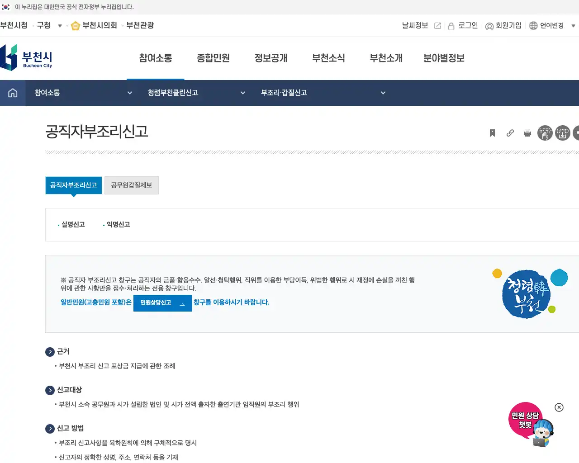Click the 민원상담신고 button
This screenshot has height=463, width=579.
click(163, 303)
